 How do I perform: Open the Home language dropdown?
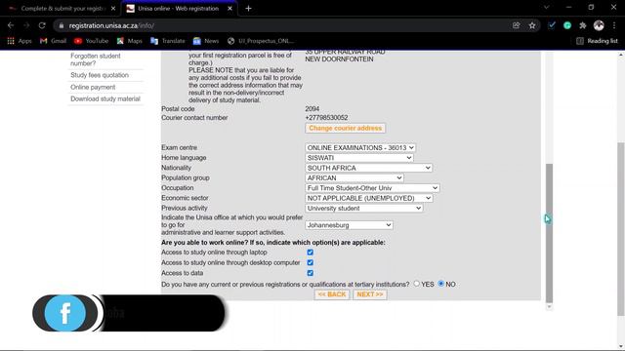[x=359, y=158]
